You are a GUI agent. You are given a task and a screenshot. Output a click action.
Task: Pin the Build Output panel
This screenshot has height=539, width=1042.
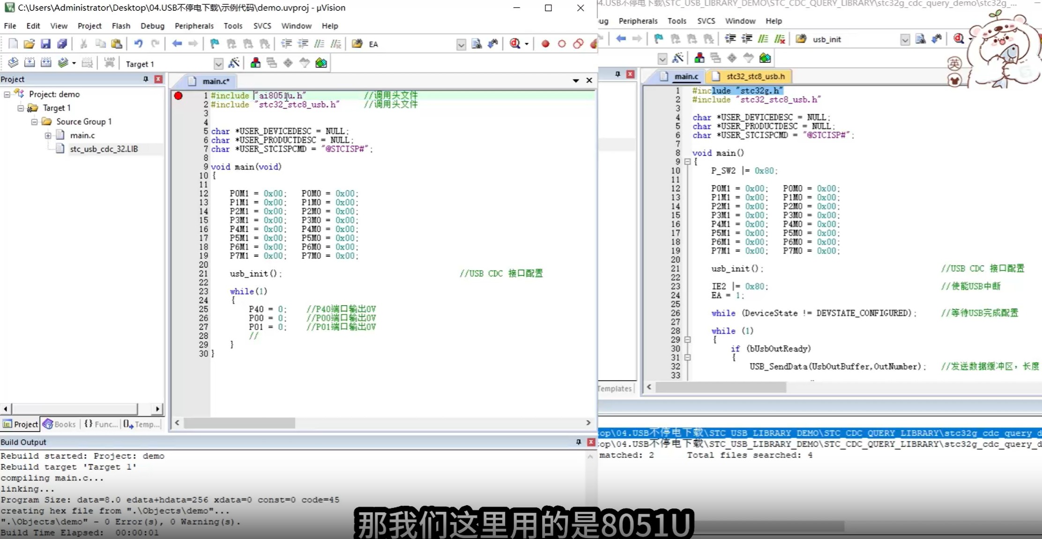coord(578,442)
